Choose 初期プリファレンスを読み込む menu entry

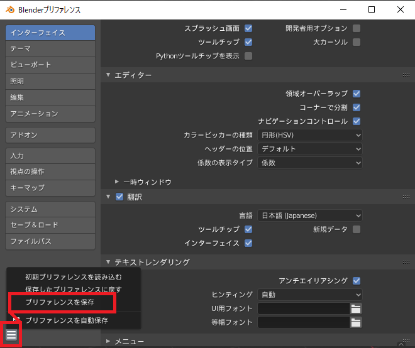pyautogui.click(x=73, y=277)
